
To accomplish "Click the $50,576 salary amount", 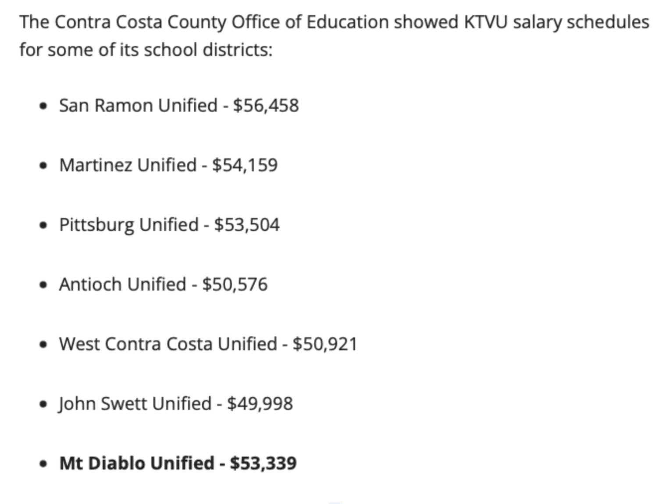I will click(x=235, y=284).
